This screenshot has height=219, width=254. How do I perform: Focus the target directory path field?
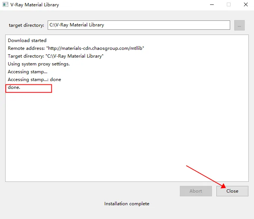coord(139,25)
